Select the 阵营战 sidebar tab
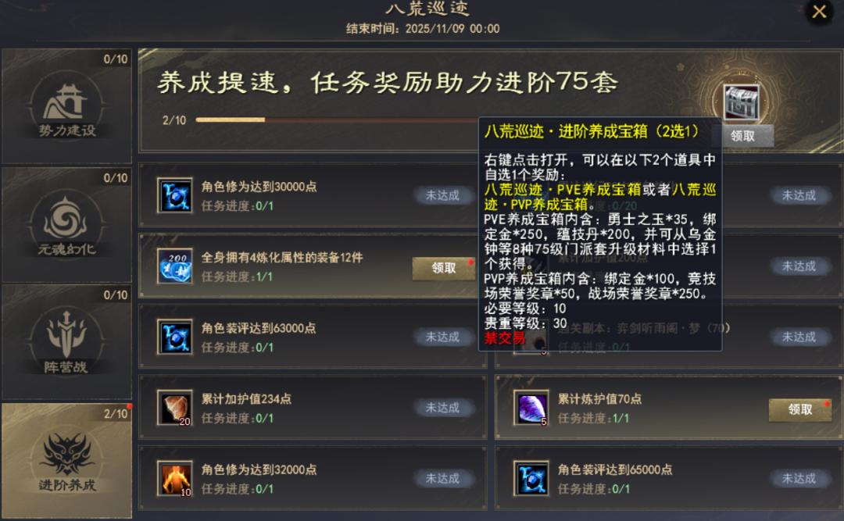This screenshot has height=521, width=844. 66,342
